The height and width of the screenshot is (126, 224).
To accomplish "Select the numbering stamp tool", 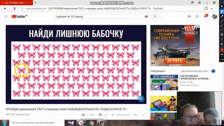I will pyautogui.click(x=222, y=35).
